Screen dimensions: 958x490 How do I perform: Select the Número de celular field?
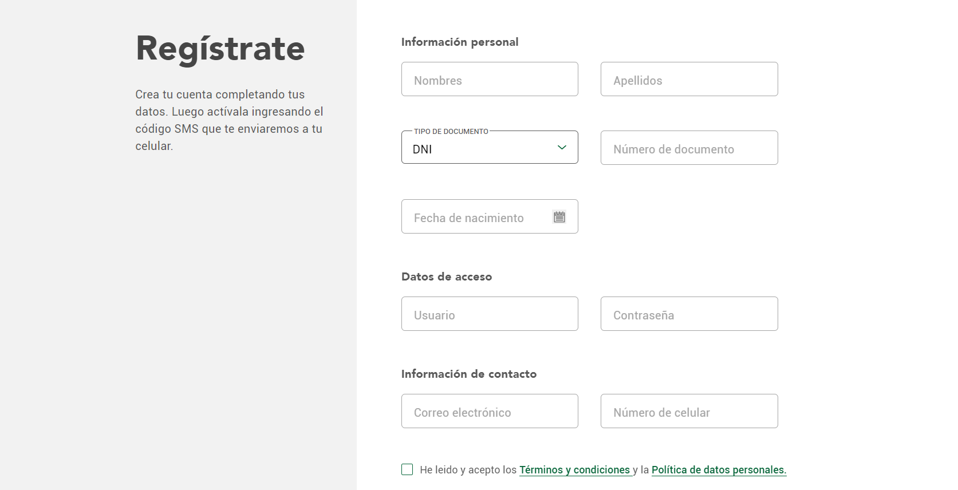(689, 411)
